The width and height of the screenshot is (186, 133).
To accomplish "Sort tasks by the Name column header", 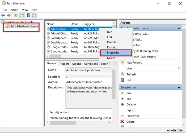I will tap(57, 24).
